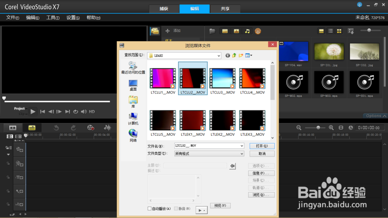Expand the 查找范围 LEAKS folder dropdown
The height and width of the screenshot is (218, 388).
point(219,56)
